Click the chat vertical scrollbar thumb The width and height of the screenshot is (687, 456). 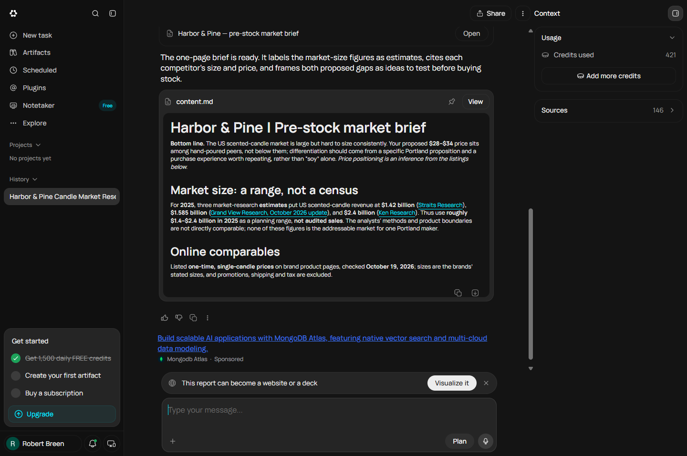coord(531,284)
